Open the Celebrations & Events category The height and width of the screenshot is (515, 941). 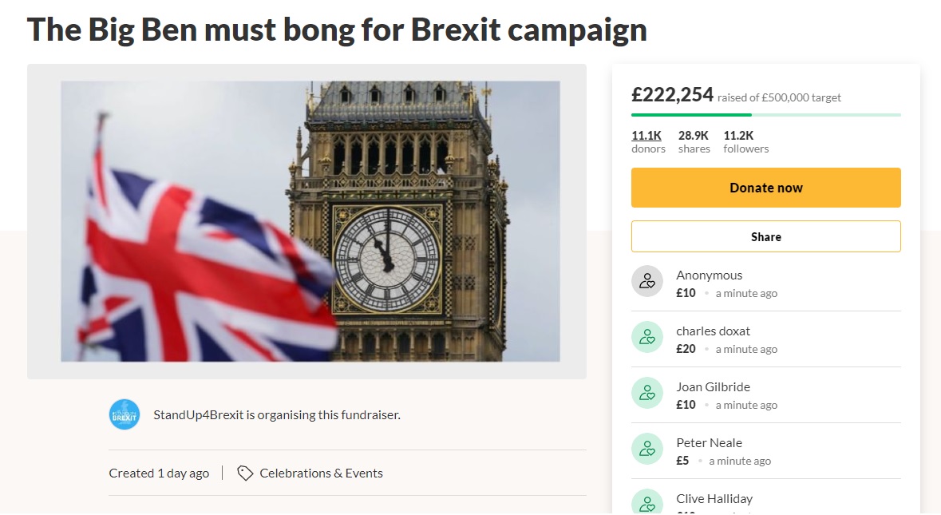pyautogui.click(x=321, y=473)
